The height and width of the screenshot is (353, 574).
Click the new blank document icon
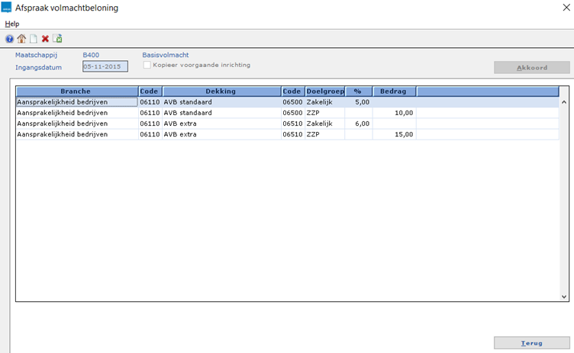click(x=33, y=39)
